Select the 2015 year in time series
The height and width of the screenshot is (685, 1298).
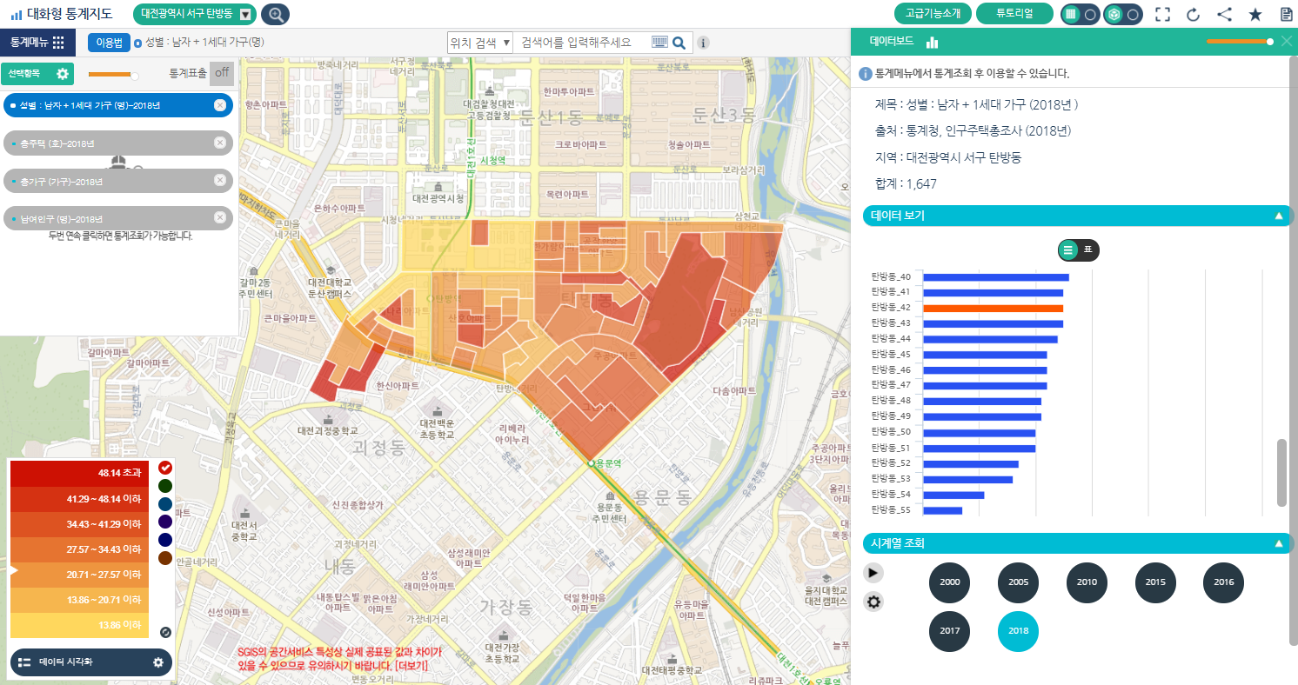1155,582
